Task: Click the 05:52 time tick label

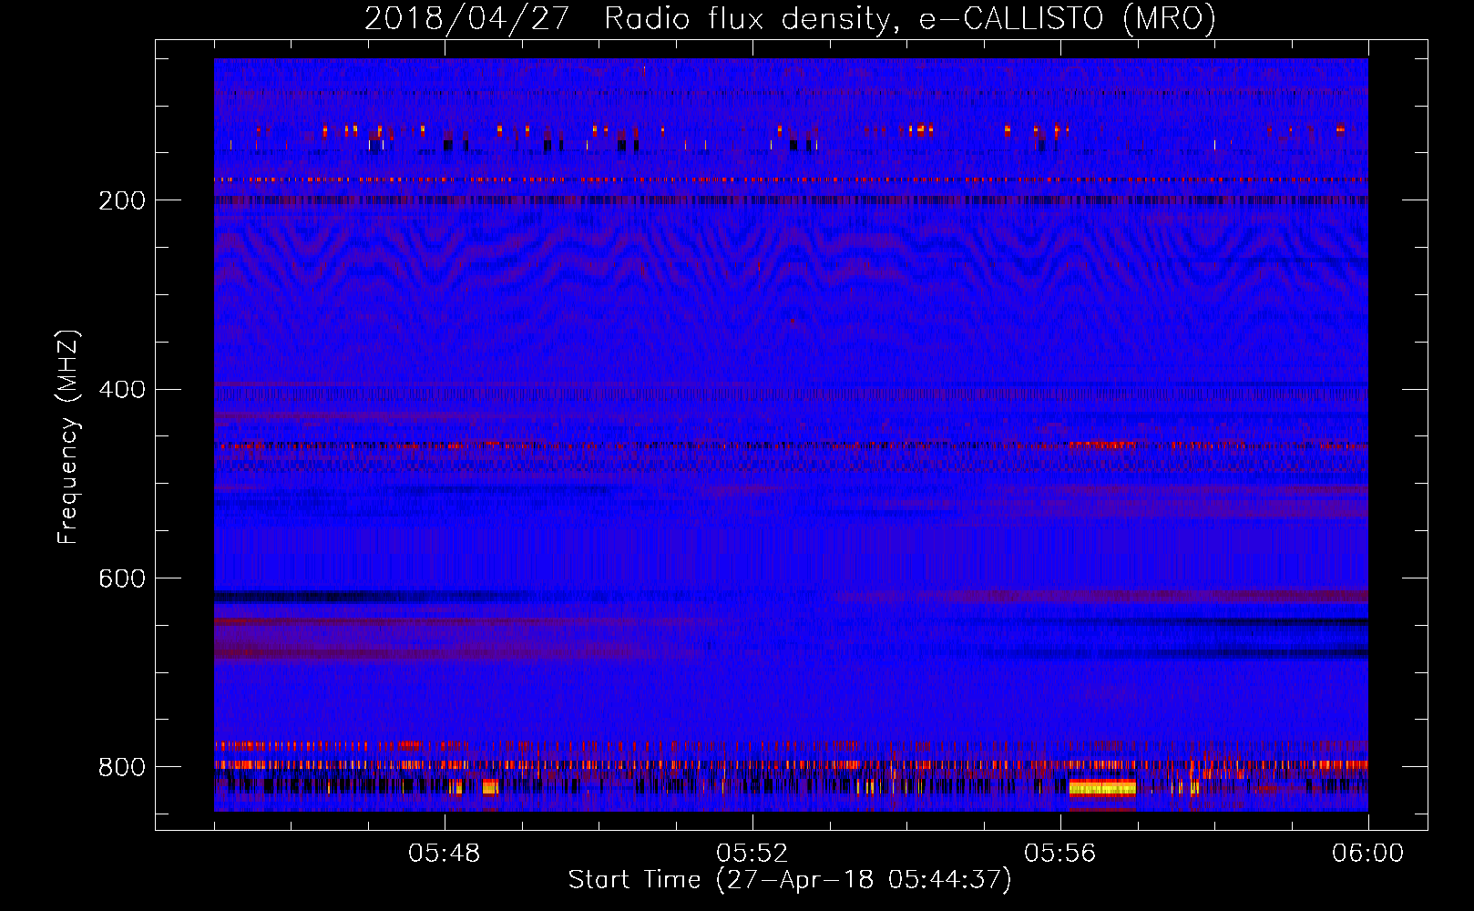Action: point(752,854)
